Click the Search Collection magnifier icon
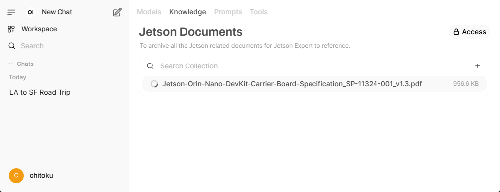Screen dimensions: 500x192 pyautogui.click(x=150, y=66)
